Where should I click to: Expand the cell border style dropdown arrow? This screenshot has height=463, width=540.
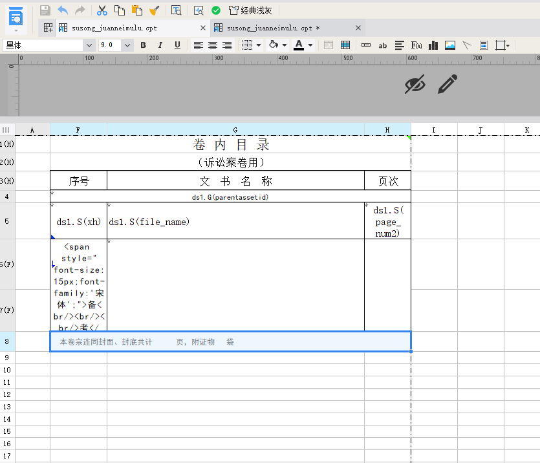pos(259,45)
